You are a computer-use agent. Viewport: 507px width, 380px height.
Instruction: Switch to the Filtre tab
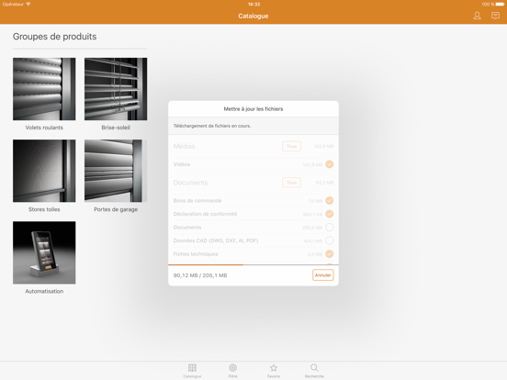point(232,371)
